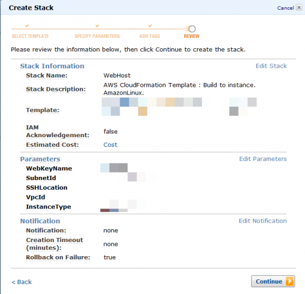This screenshot has width=305, height=294.
Task: Select the Specify Parameters wizard step
Action: pyautogui.click(x=97, y=36)
